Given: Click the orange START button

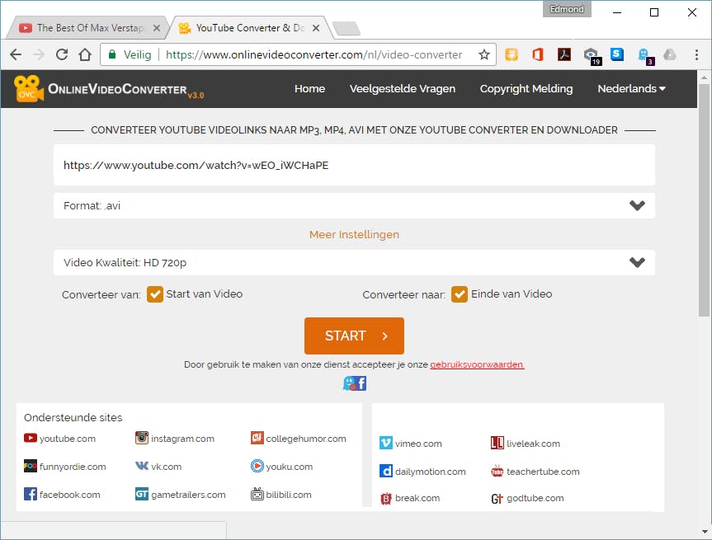Looking at the screenshot, I should tap(354, 336).
